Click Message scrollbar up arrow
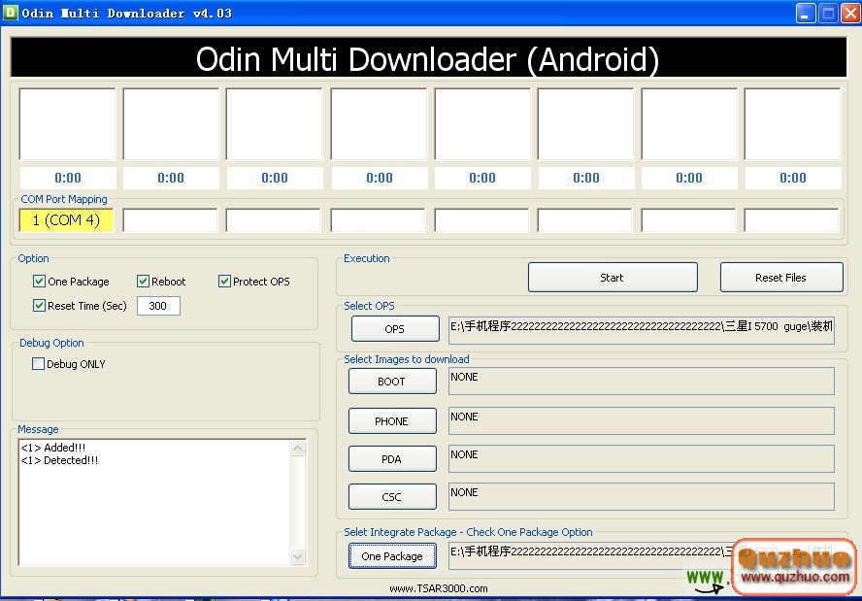The width and height of the screenshot is (862, 601). [297, 449]
